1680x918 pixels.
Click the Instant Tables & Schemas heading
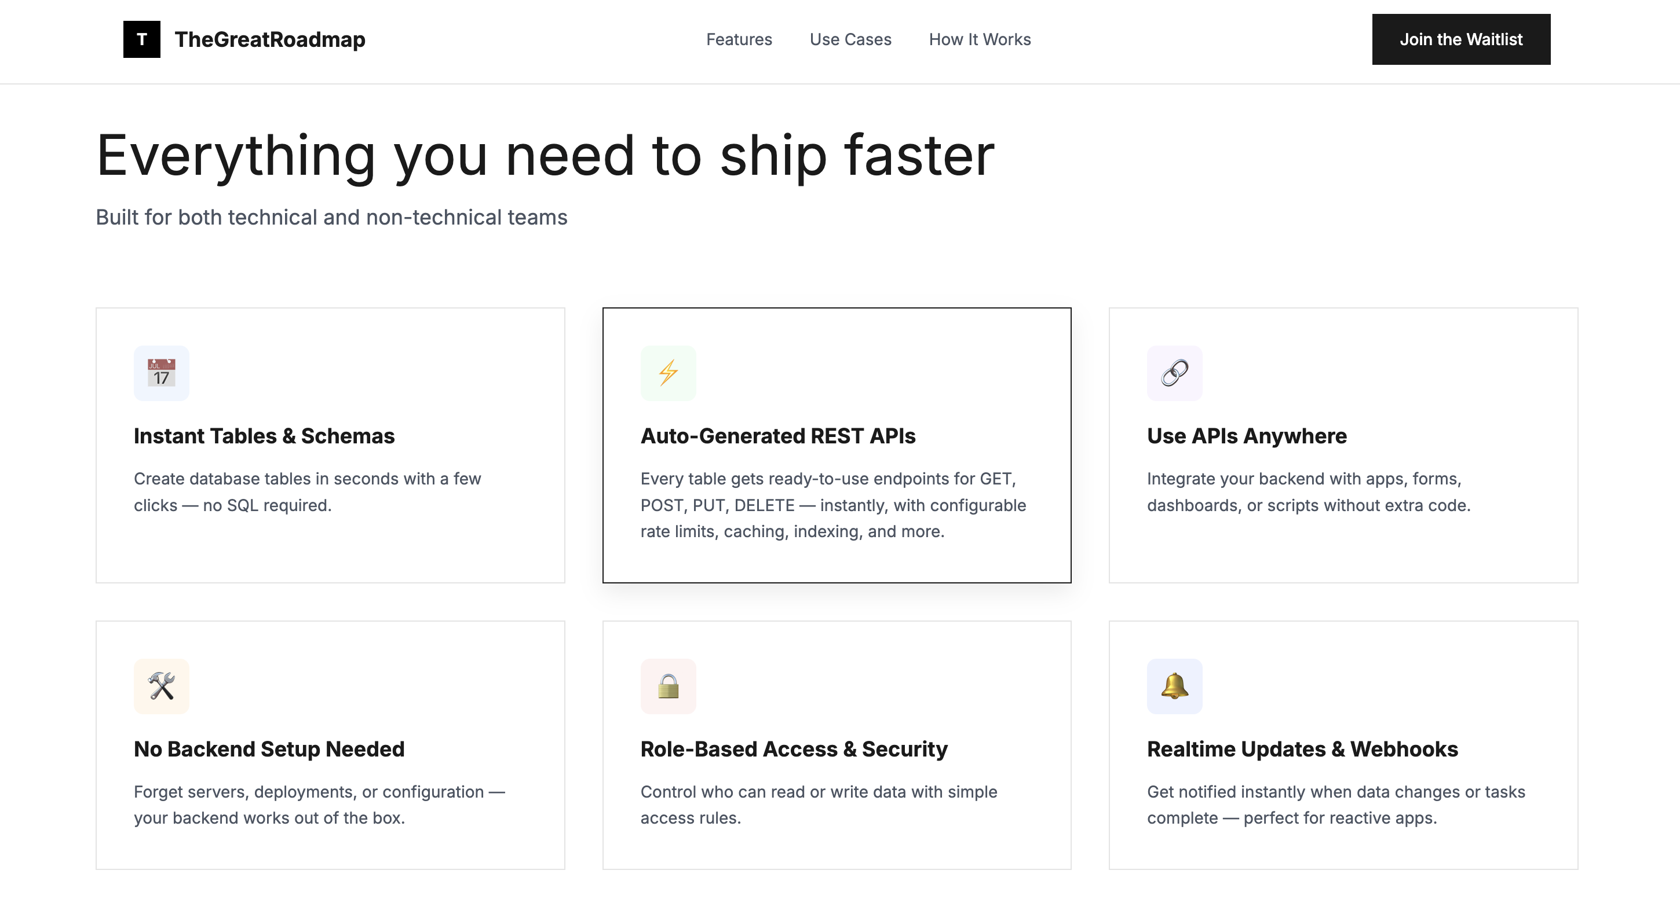[x=264, y=436]
